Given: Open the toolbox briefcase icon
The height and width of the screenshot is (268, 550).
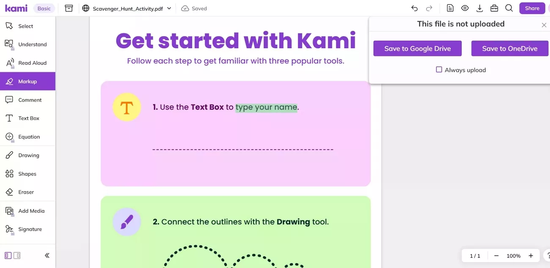Looking at the screenshot, I should tap(494, 8).
